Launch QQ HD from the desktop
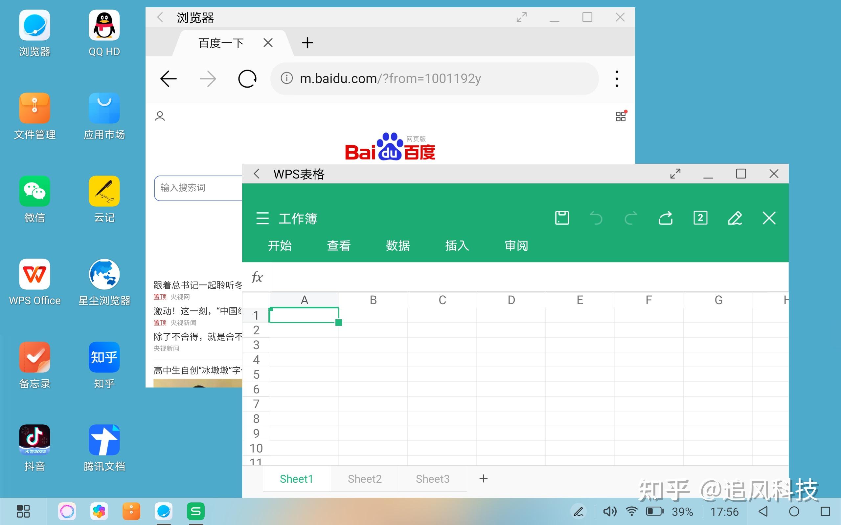 click(104, 25)
